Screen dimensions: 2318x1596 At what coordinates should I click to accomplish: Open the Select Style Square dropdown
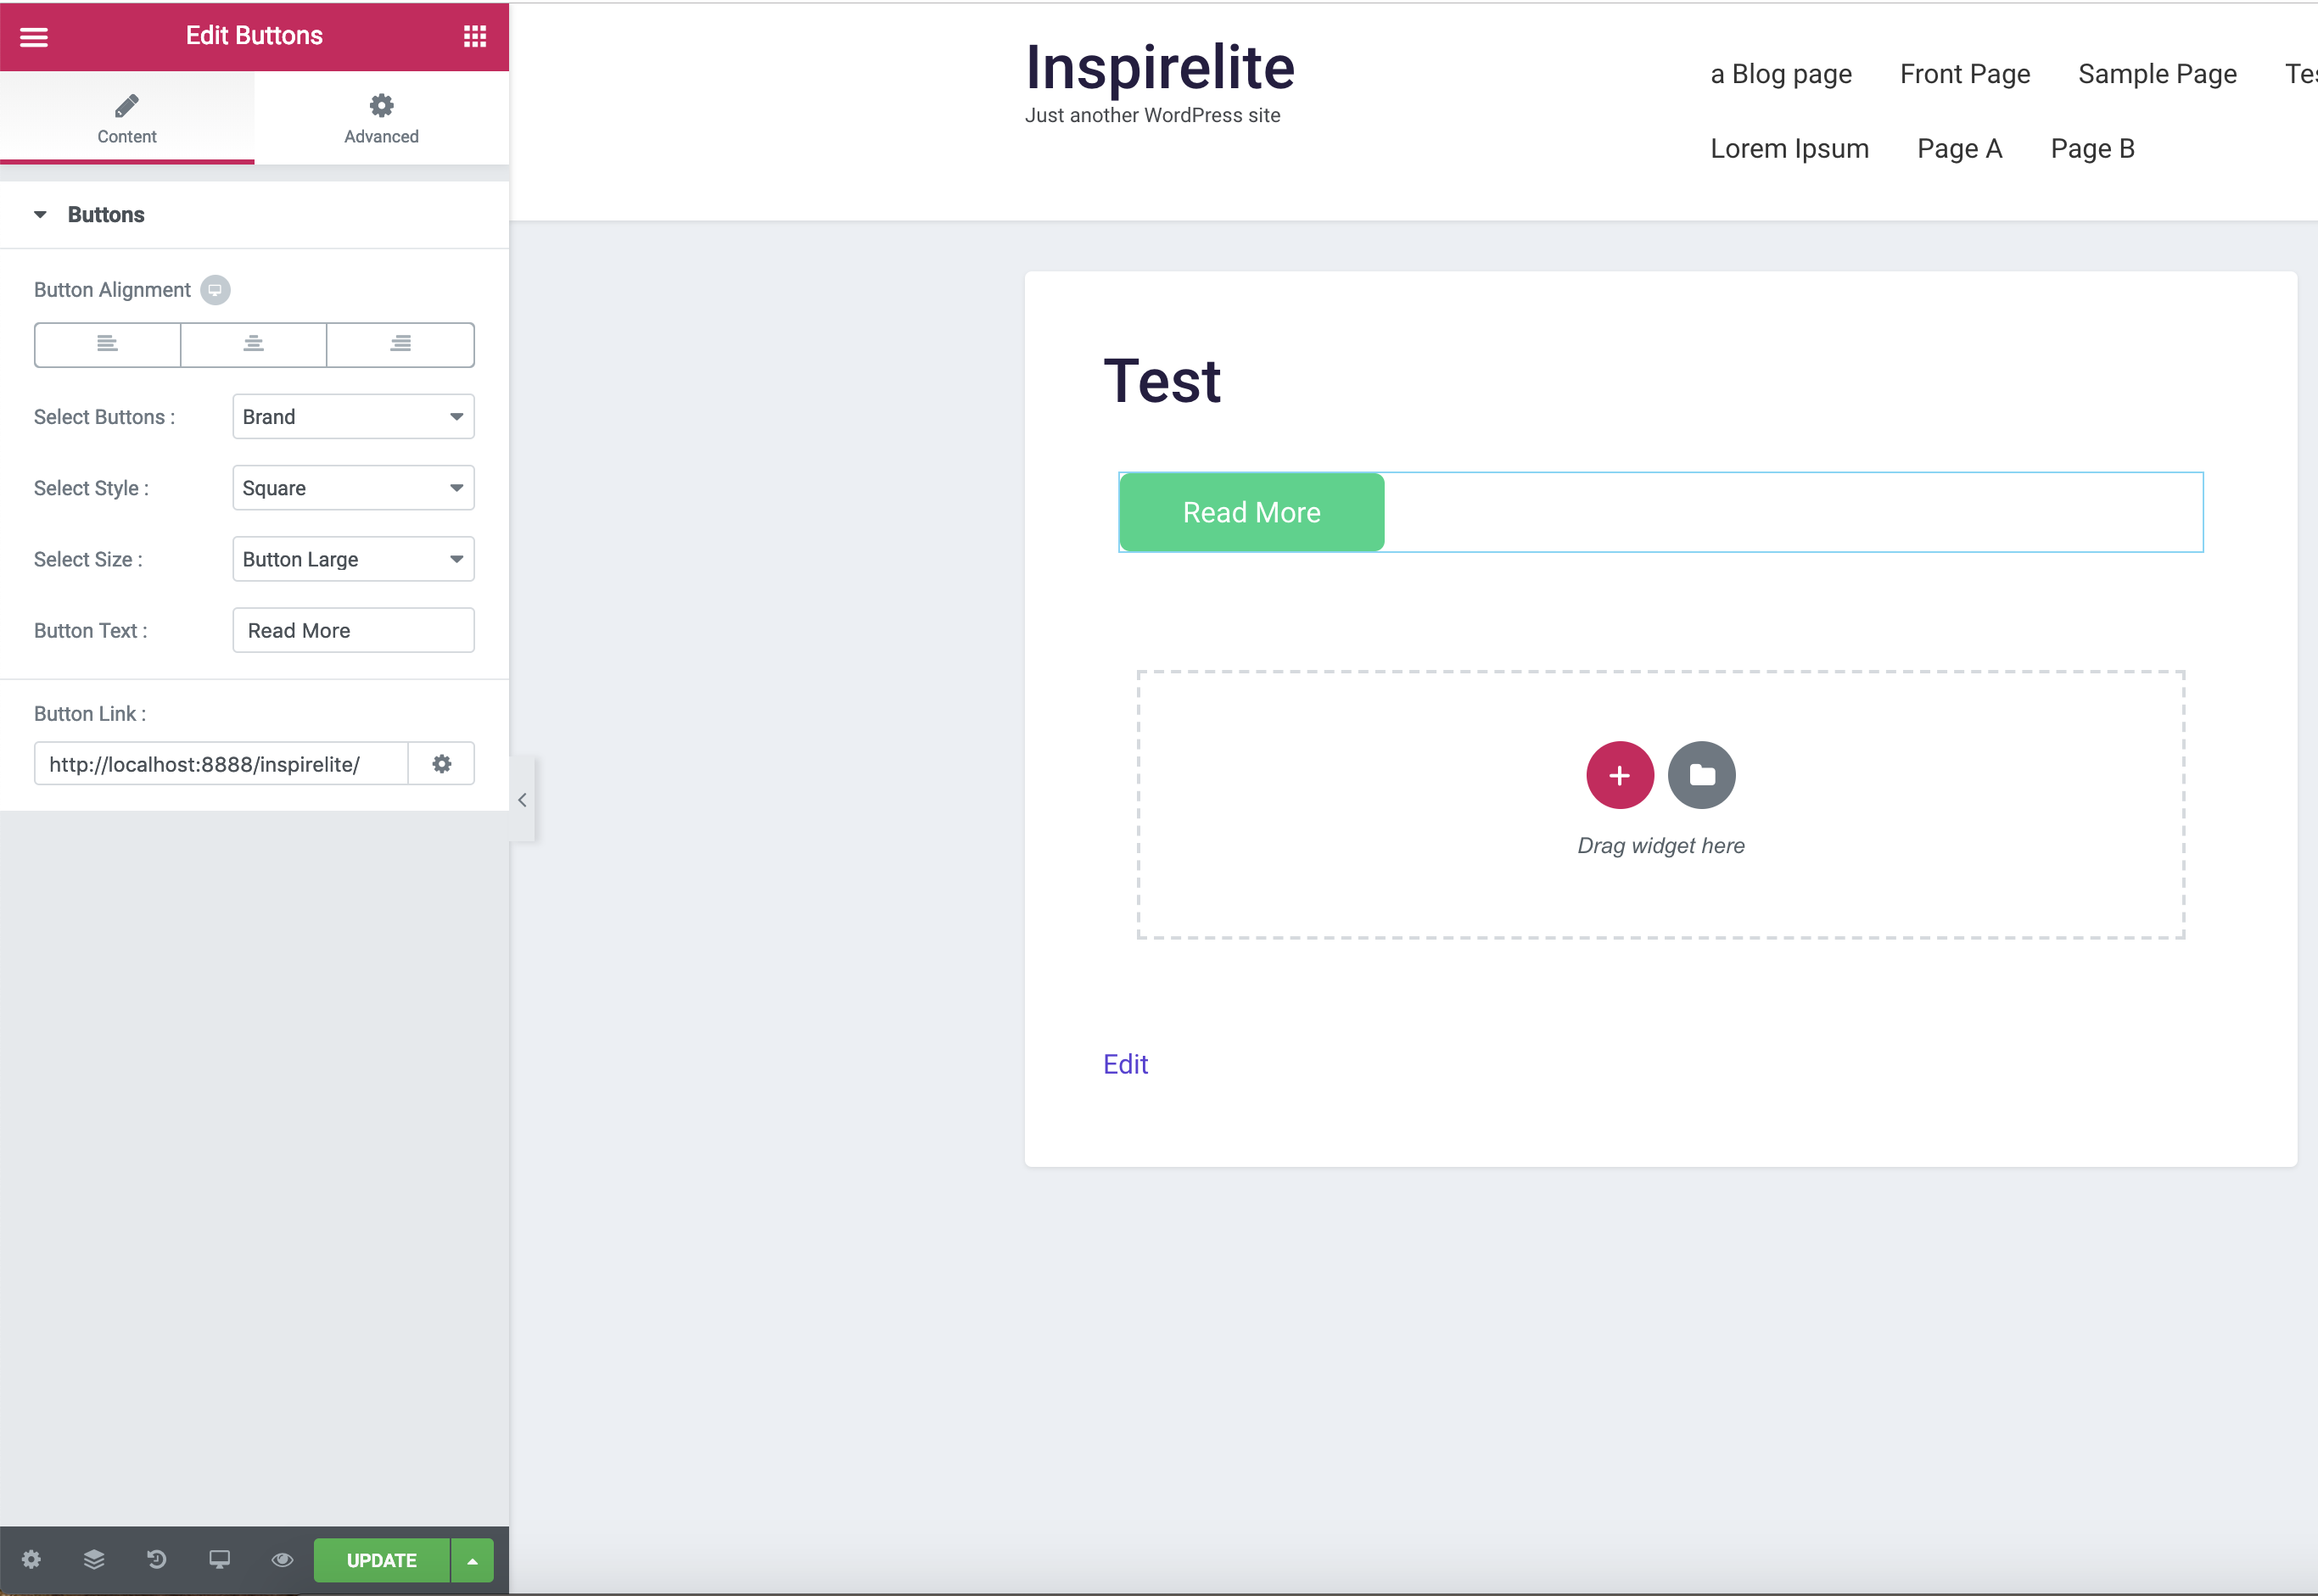(x=353, y=488)
